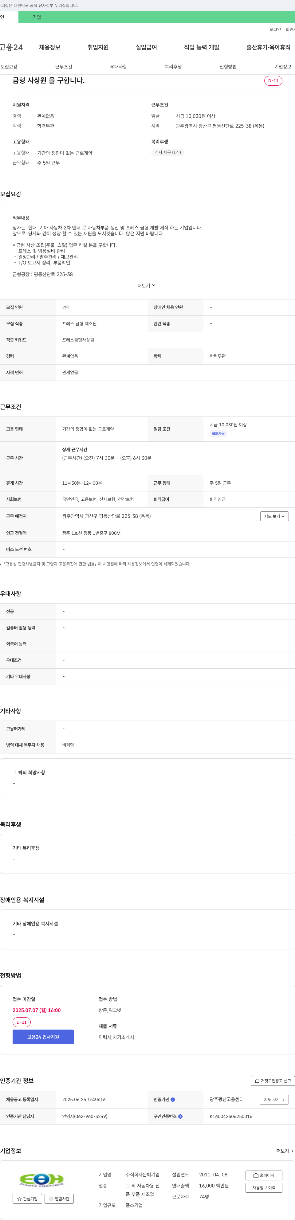Click the 인증기관 help info icon
This screenshot has width=295, height=1220.
(x=172, y=1099)
